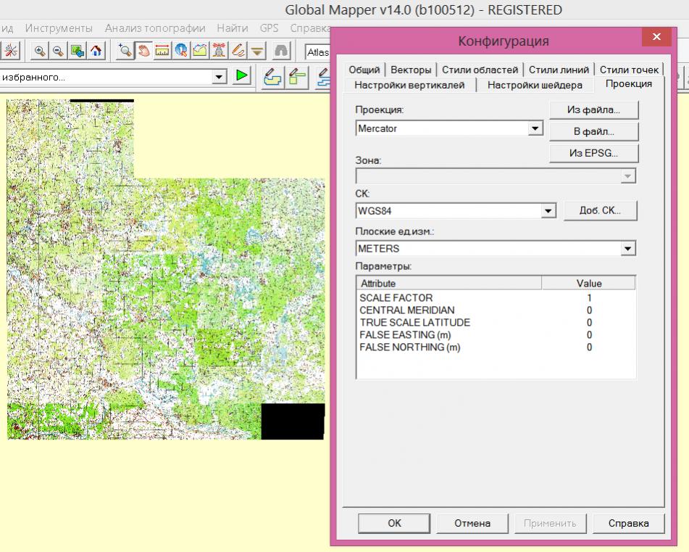689x552 pixels.
Task: Choose the Feature Info tool icon
Action: [x=181, y=51]
